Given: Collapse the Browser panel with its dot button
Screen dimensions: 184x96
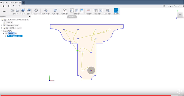Looking at the screenshot, I should coord(29,17).
